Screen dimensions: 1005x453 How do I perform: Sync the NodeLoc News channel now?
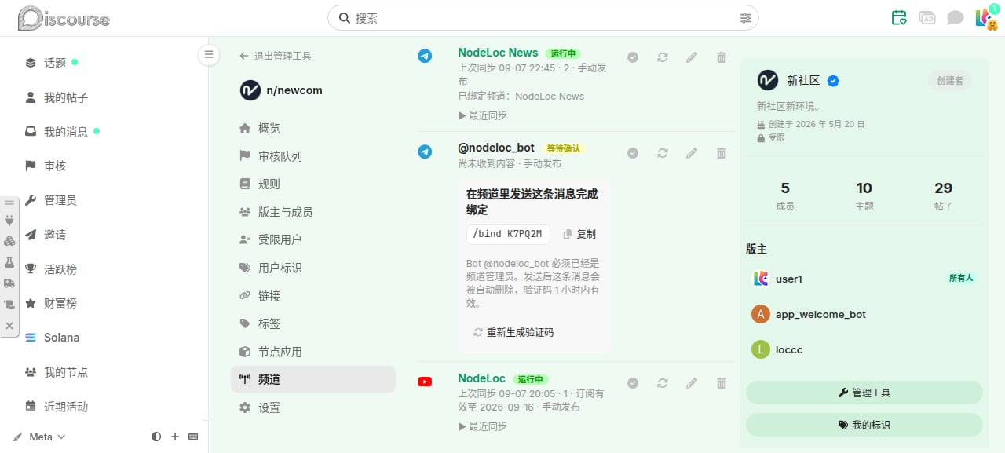(663, 57)
